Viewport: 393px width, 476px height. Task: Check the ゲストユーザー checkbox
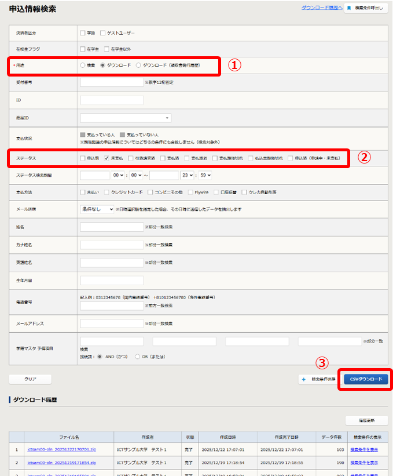click(103, 33)
